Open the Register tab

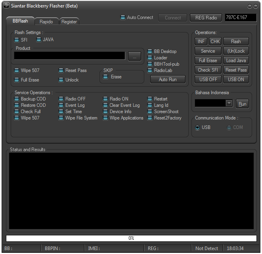point(69,22)
